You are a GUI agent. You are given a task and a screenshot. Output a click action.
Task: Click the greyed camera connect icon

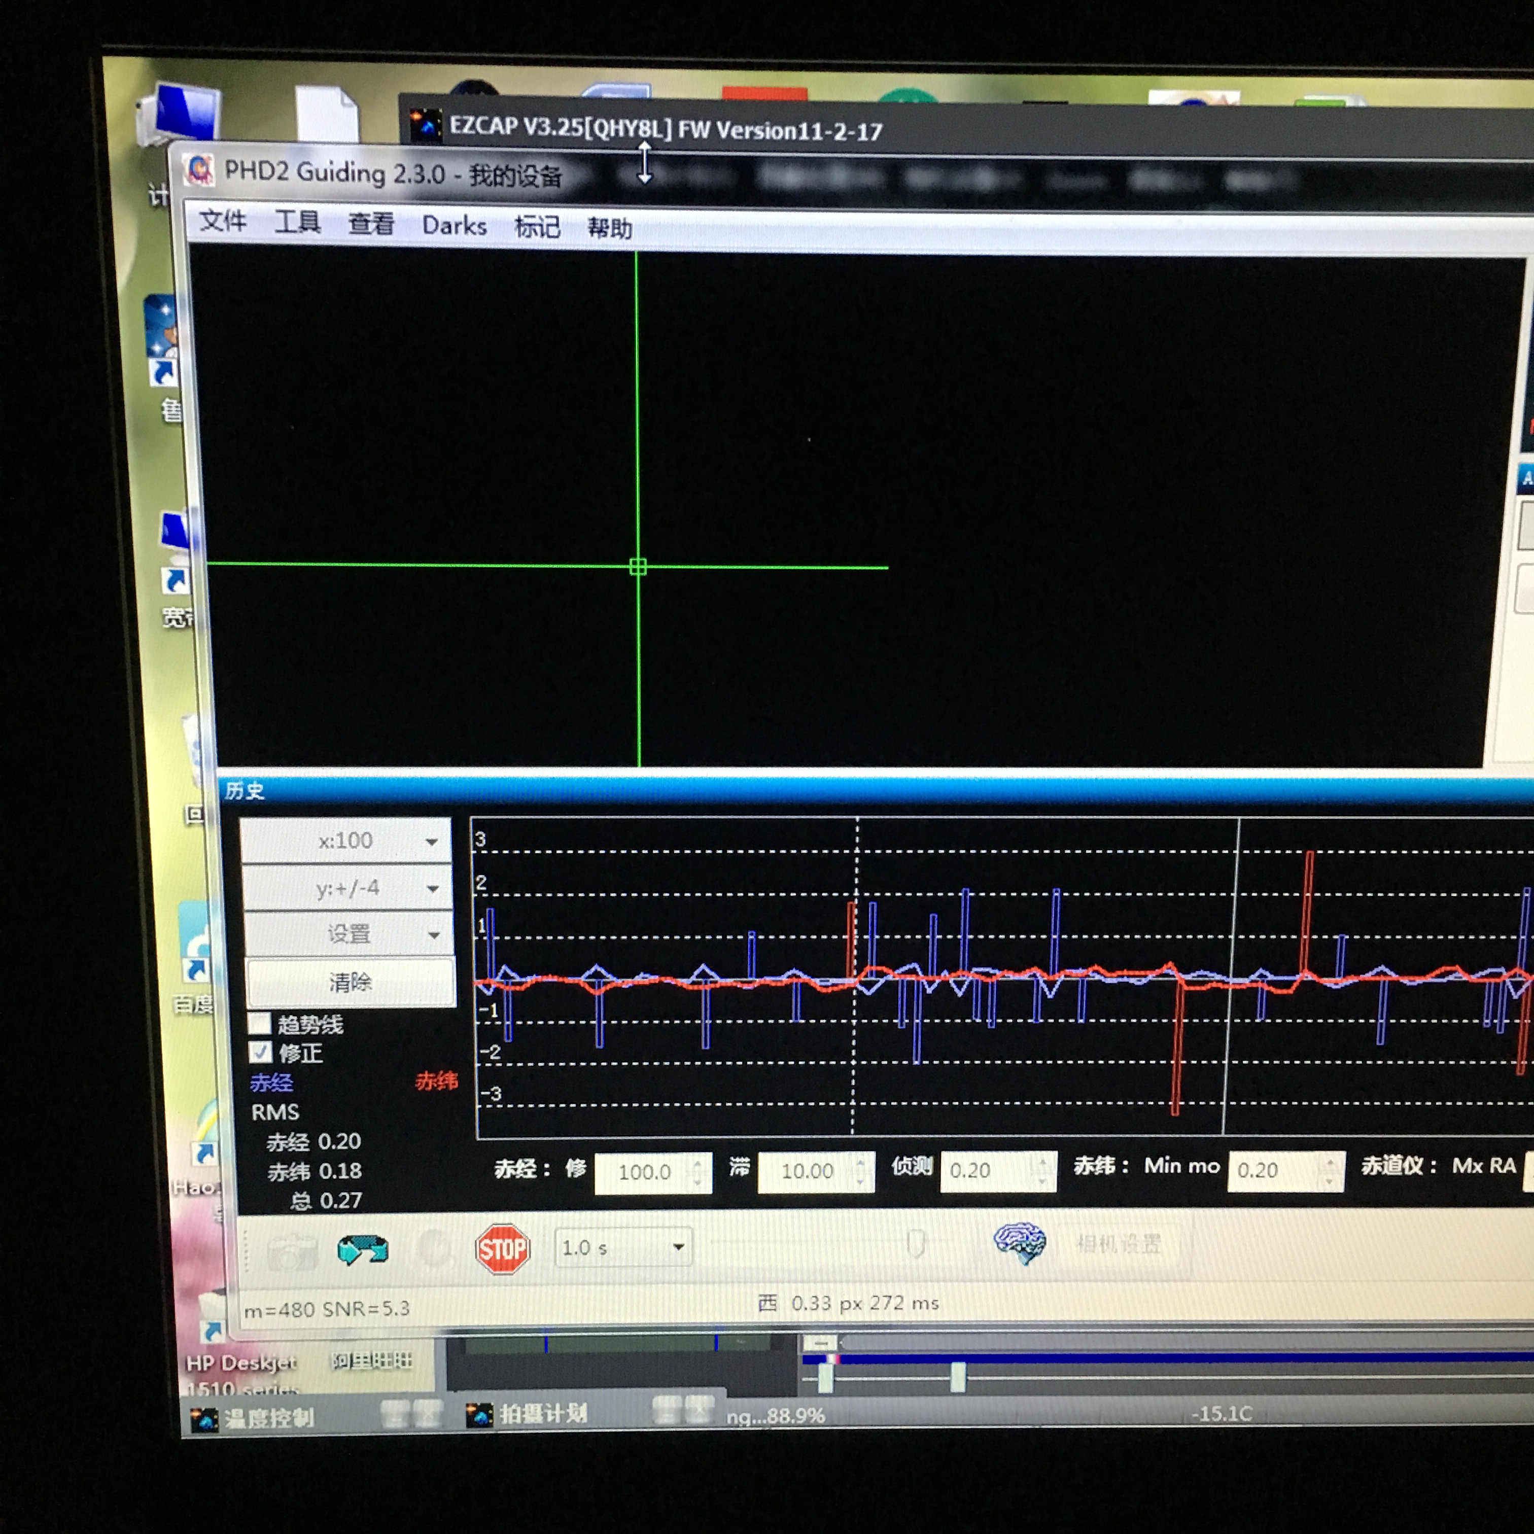coord(292,1252)
